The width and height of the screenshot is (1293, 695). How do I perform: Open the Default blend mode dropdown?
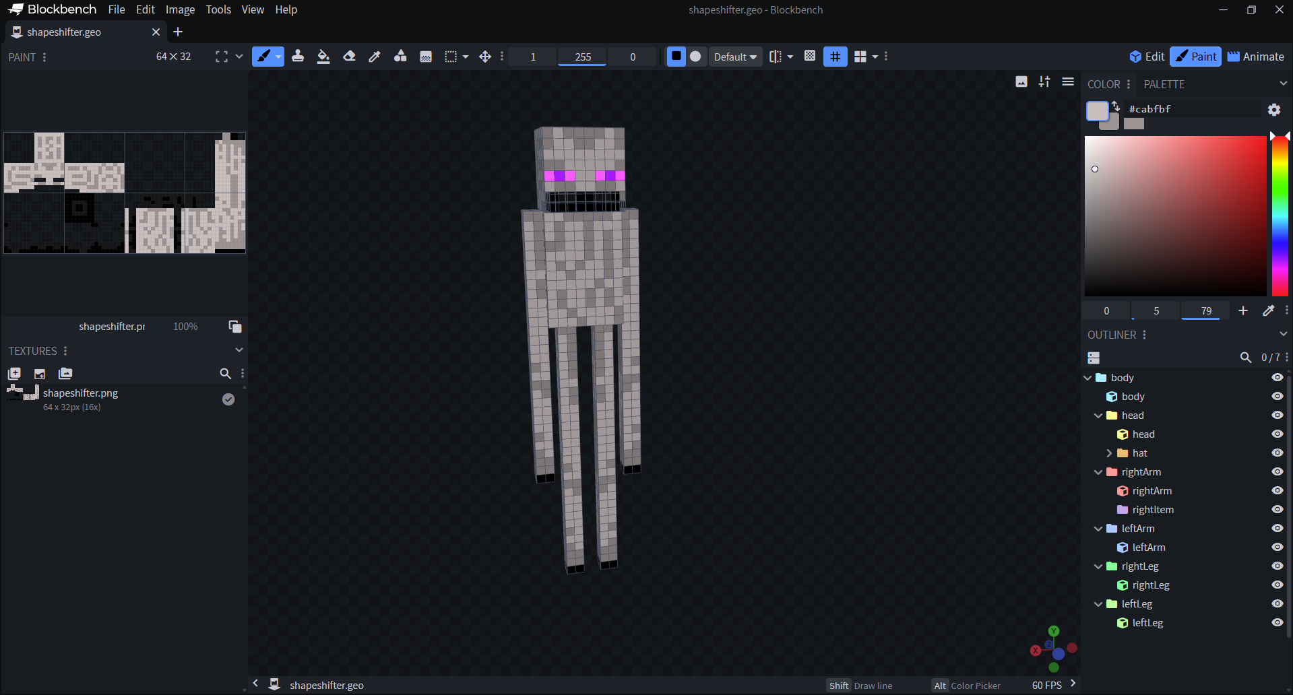click(x=735, y=57)
